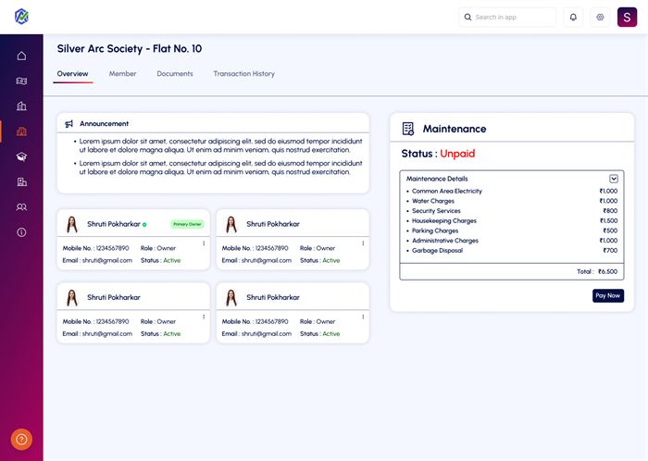The height and width of the screenshot is (461, 648).
Task: Open the people group sidebar icon
Action: click(21, 207)
